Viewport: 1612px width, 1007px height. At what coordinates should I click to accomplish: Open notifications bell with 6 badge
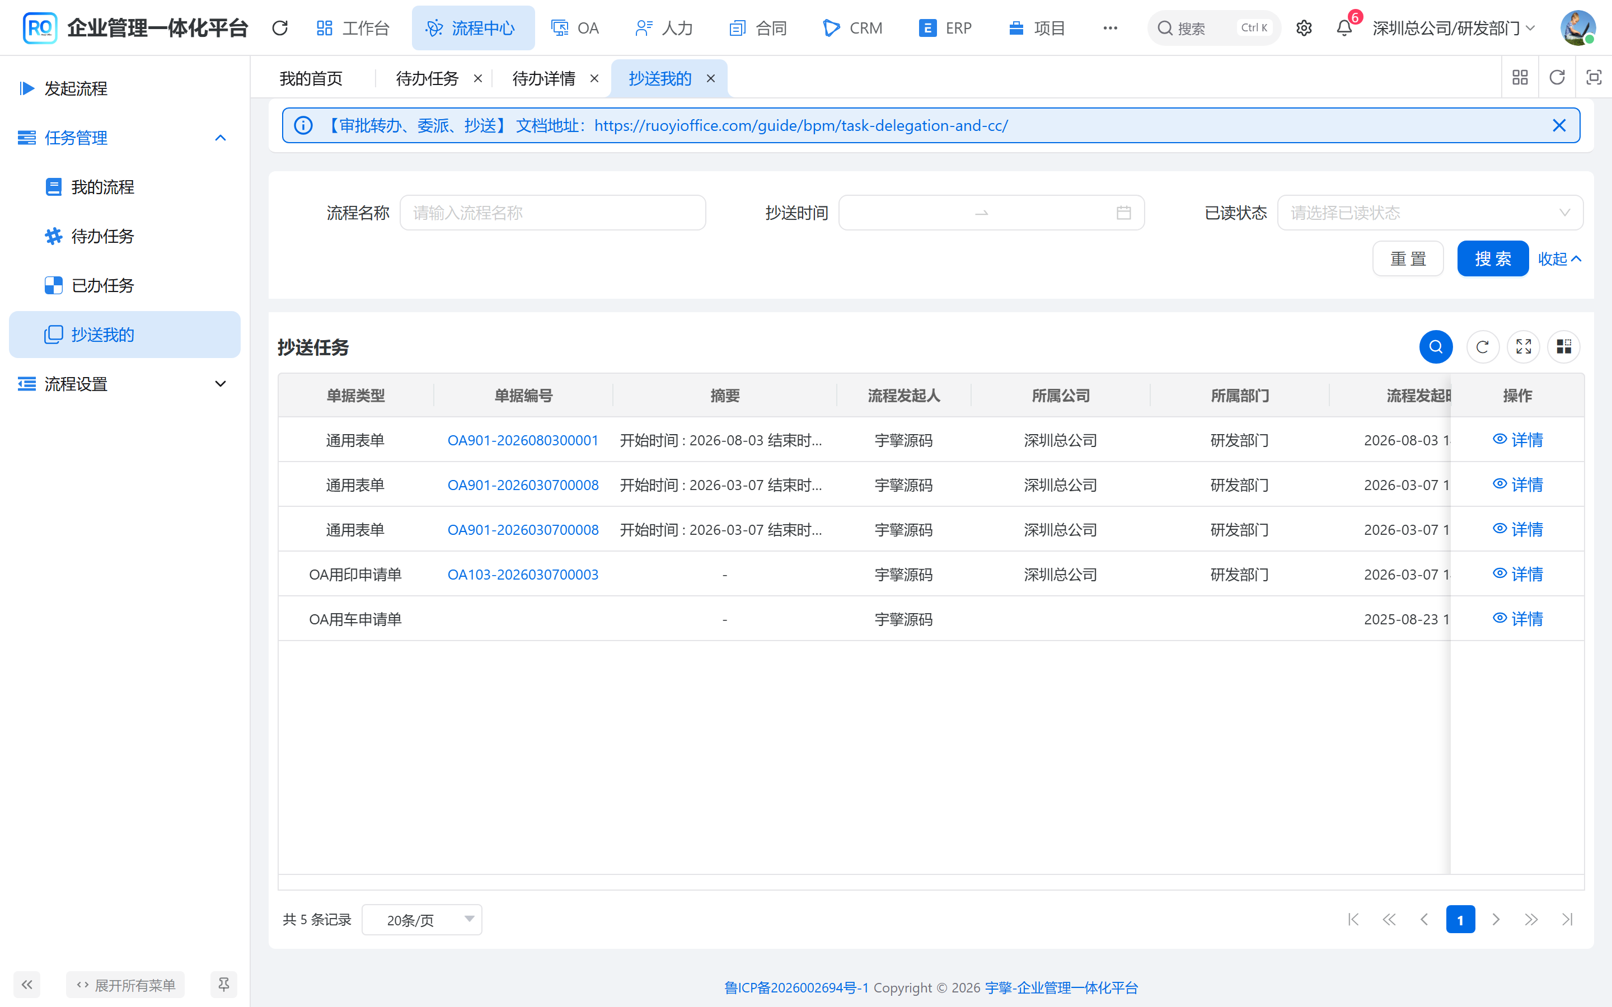point(1344,28)
